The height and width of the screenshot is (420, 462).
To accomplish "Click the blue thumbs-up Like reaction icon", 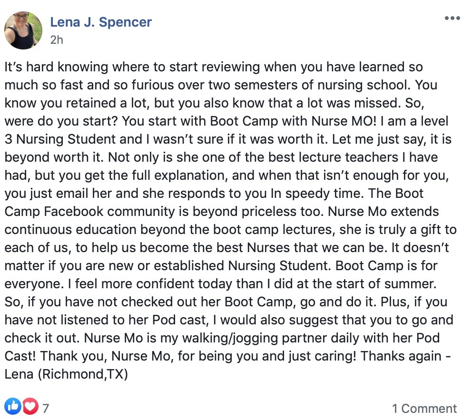I will pyautogui.click(x=13, y=406).
